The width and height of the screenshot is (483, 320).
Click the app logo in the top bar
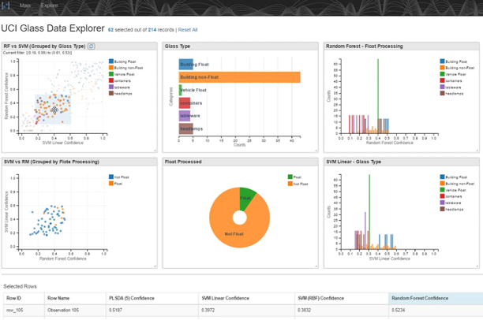click(6, 6)
